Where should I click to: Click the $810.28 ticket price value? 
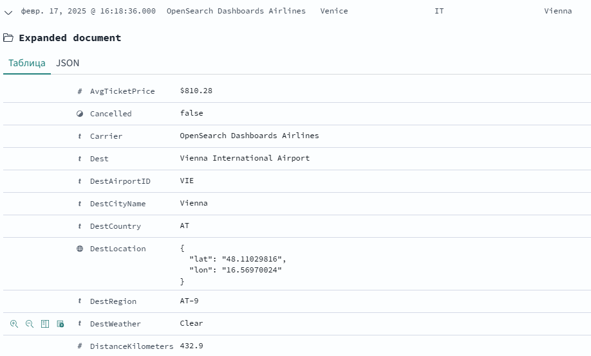pos(196,91)
